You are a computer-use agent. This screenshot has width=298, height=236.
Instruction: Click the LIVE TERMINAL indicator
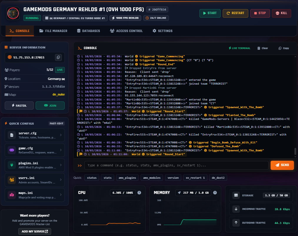tap(239, 48)
